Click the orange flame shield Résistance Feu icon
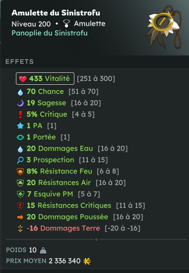 (20, 171)
